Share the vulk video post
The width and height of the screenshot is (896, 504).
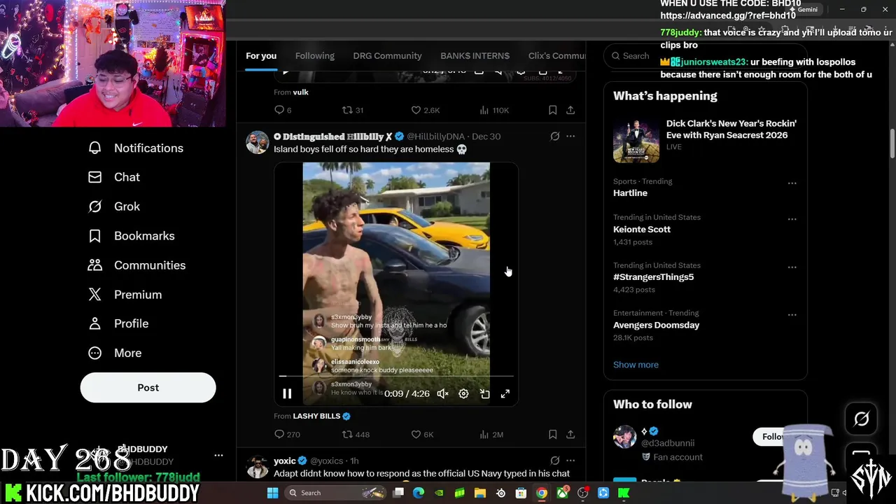570,110
